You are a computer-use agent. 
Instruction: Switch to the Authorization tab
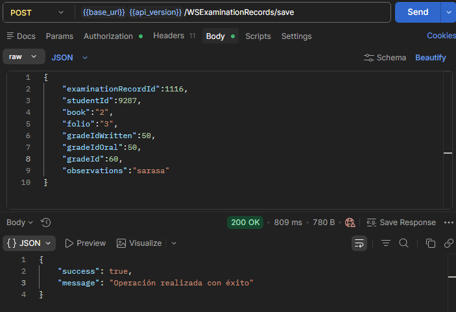[113, 36]
